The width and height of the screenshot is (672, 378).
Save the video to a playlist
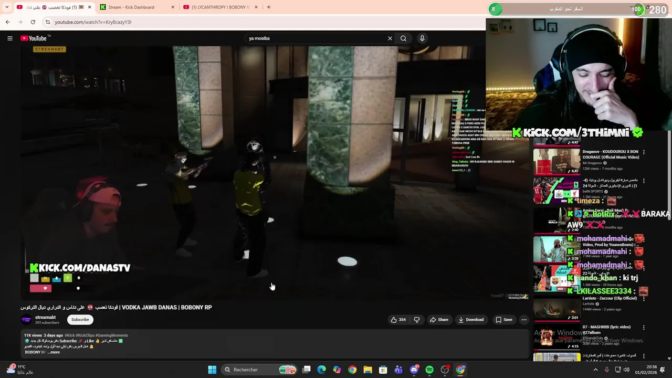click(x=504, y=320)
